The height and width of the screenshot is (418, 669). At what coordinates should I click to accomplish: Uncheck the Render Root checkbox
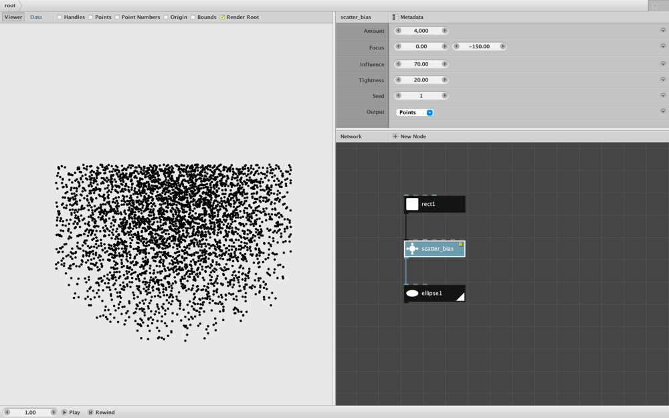(222, 17)
